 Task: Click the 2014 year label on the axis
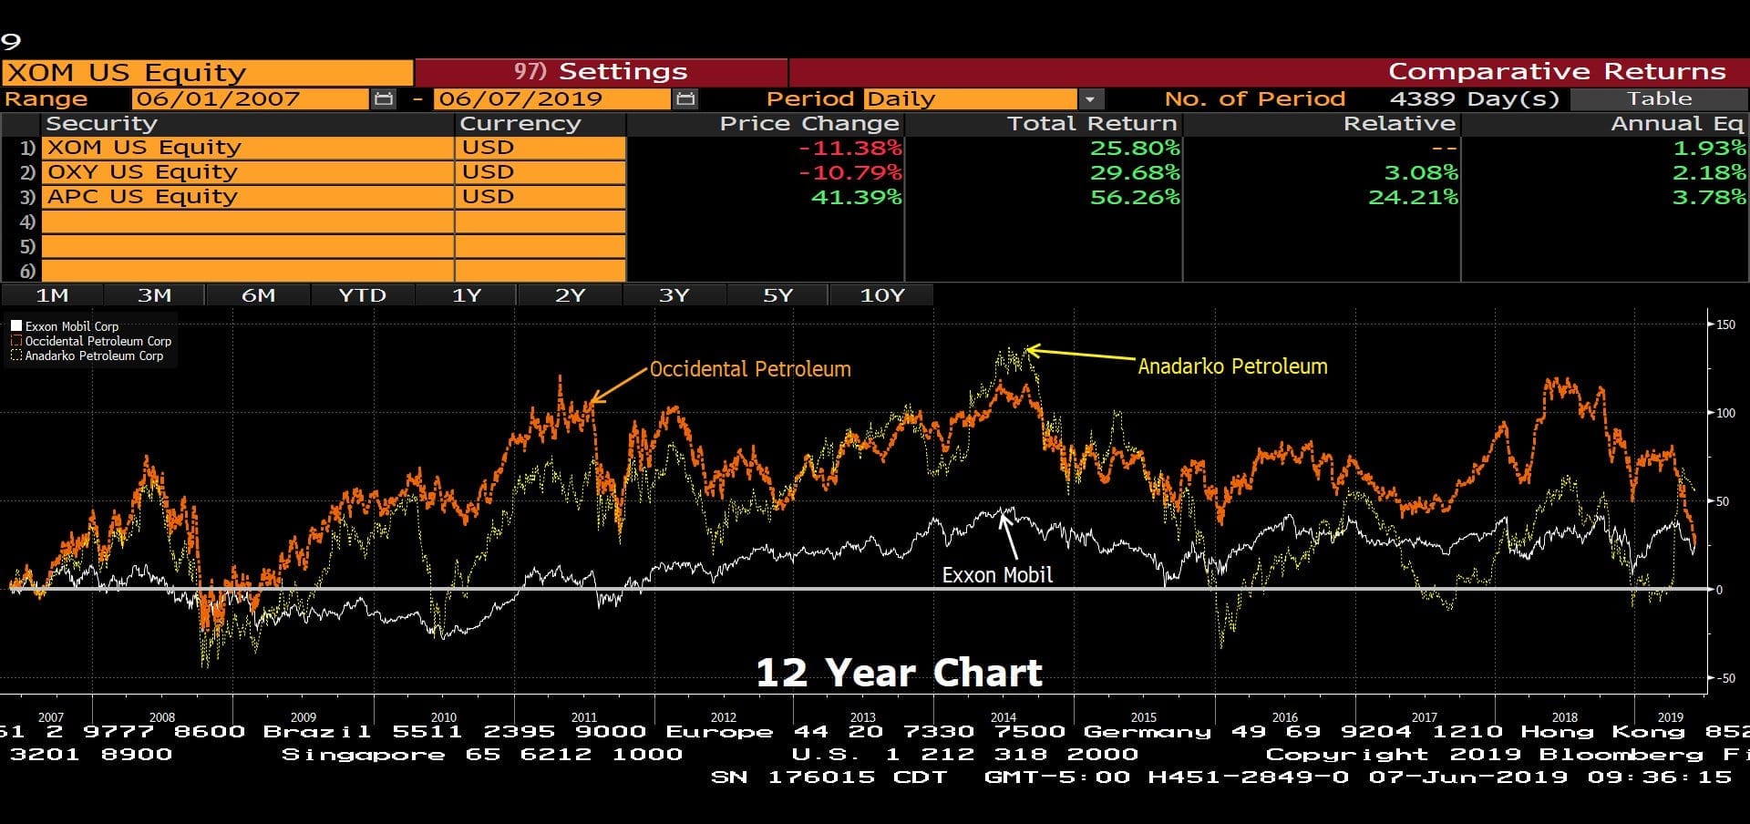point(1003,717)
